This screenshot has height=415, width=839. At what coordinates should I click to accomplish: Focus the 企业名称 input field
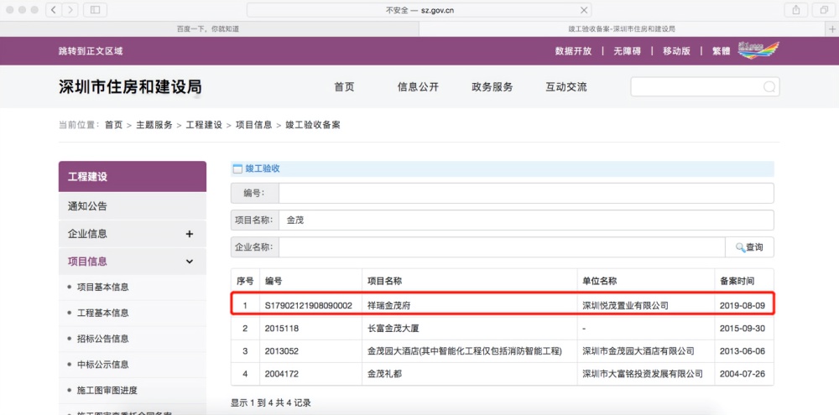[x=502, y=247]
